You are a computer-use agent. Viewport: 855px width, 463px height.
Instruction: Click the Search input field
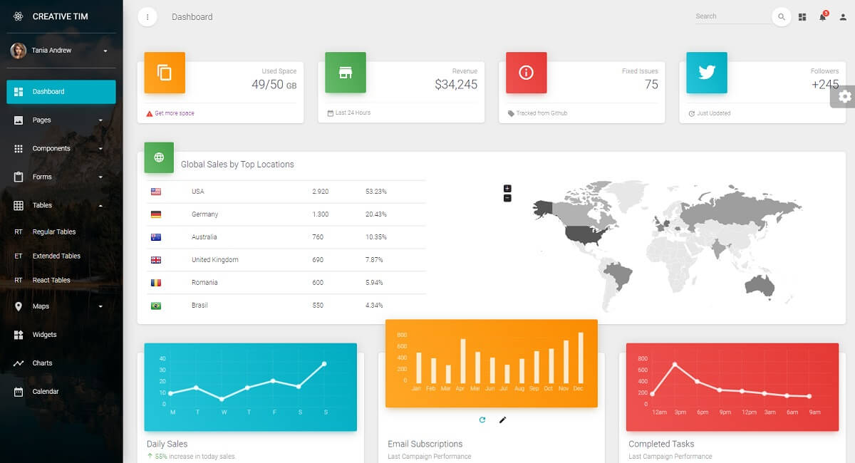(x=734, y=16)
